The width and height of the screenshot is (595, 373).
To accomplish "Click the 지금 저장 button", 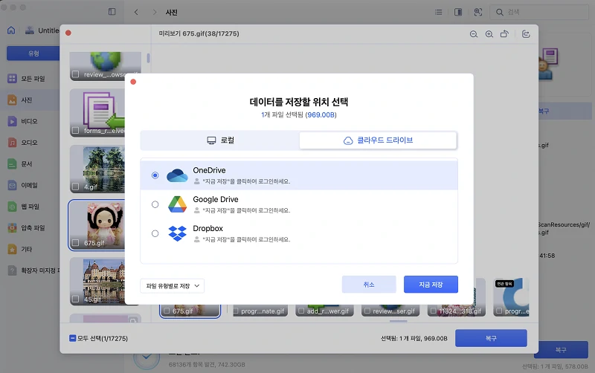I will [431, 285].
